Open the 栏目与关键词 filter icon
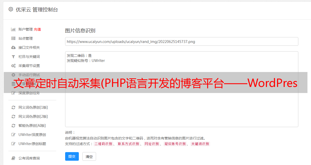Viewport: 311px width, 165px height. pyautogui.click(x=13, y=57)
